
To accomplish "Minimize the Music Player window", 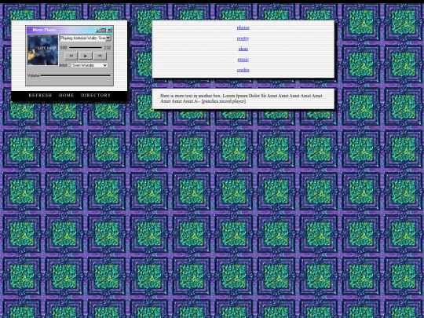I will pos(98,30).
